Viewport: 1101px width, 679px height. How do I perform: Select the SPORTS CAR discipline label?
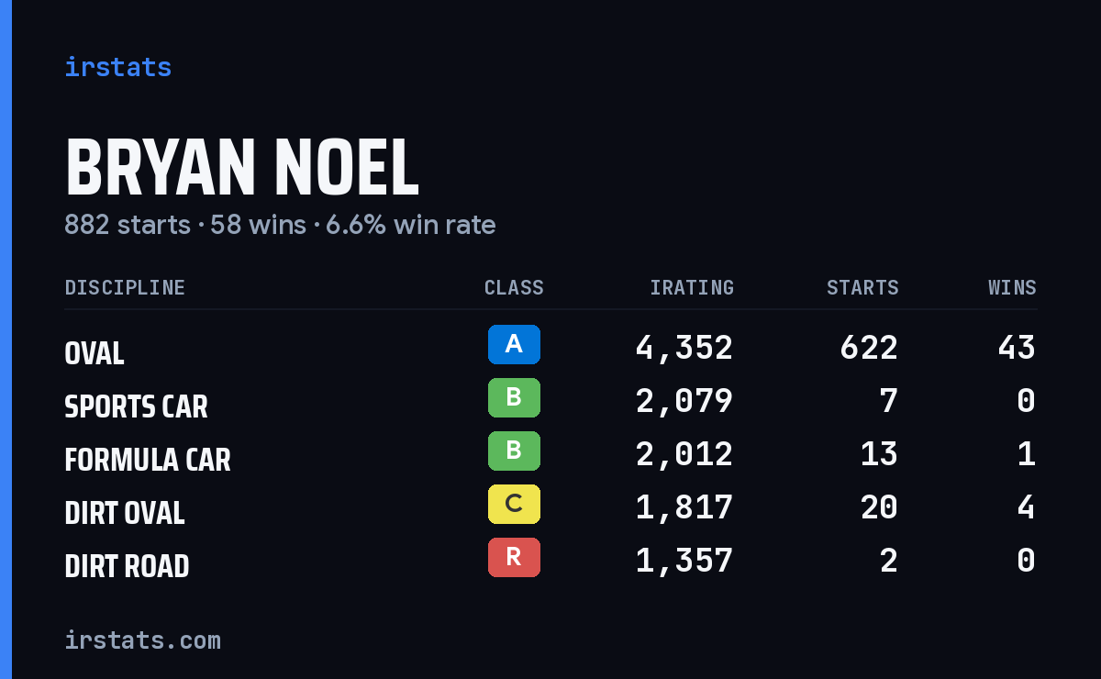pyautogui.click(x=136, y=406)
